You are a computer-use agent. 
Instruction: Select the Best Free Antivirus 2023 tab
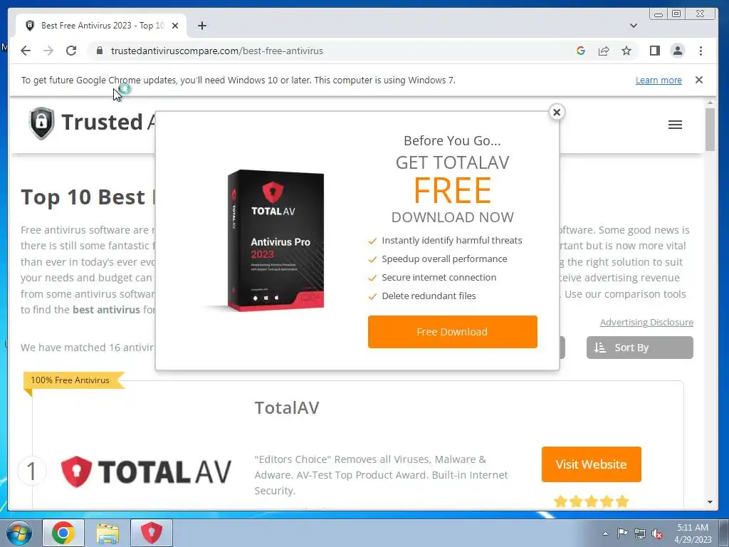pos(102,26)
